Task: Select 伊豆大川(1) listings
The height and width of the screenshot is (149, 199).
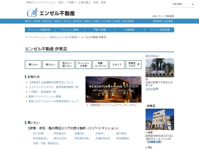Action: tap(60, 138)
